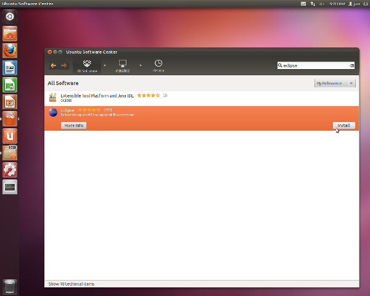Select Extensible Tool Platform and Java IDE
The width and height of the screenshot is (370, 296).
[202, 98]
